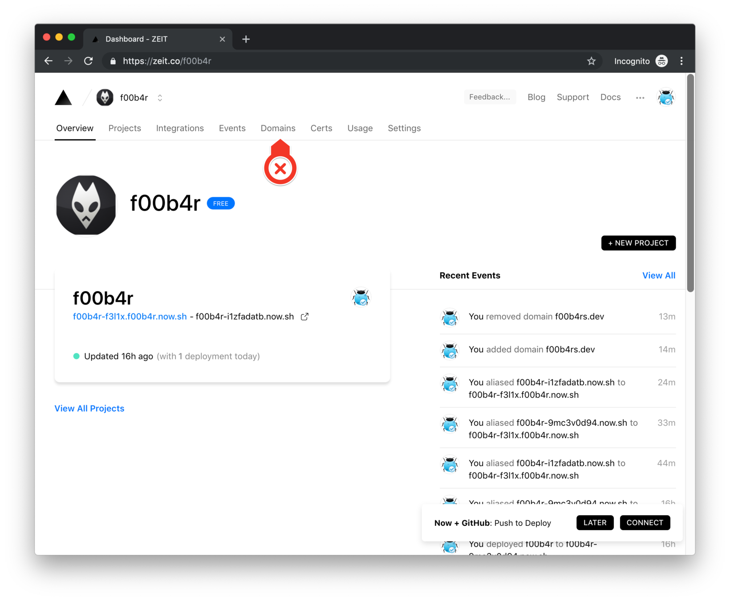This screenshot has height=601, width=730.
Task: Click the green status dot next to Updated
Action: (76, 356)
